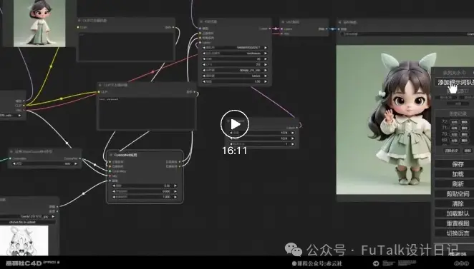Screen dimensions: 474x269
Task: Increase KSampler steps value 20 with right arrow
Action: point(266,59)
